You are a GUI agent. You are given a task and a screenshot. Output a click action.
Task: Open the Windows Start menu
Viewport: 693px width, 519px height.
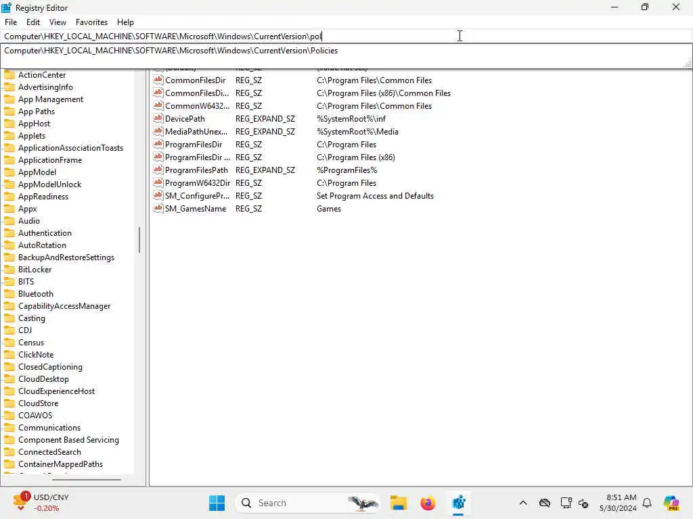pos(217,503)
